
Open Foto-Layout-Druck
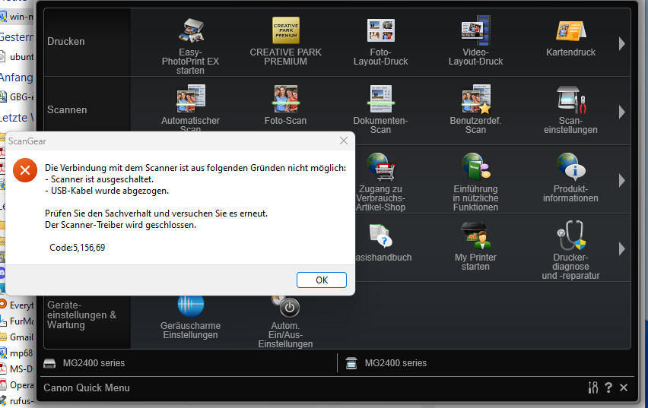[380, 42]
